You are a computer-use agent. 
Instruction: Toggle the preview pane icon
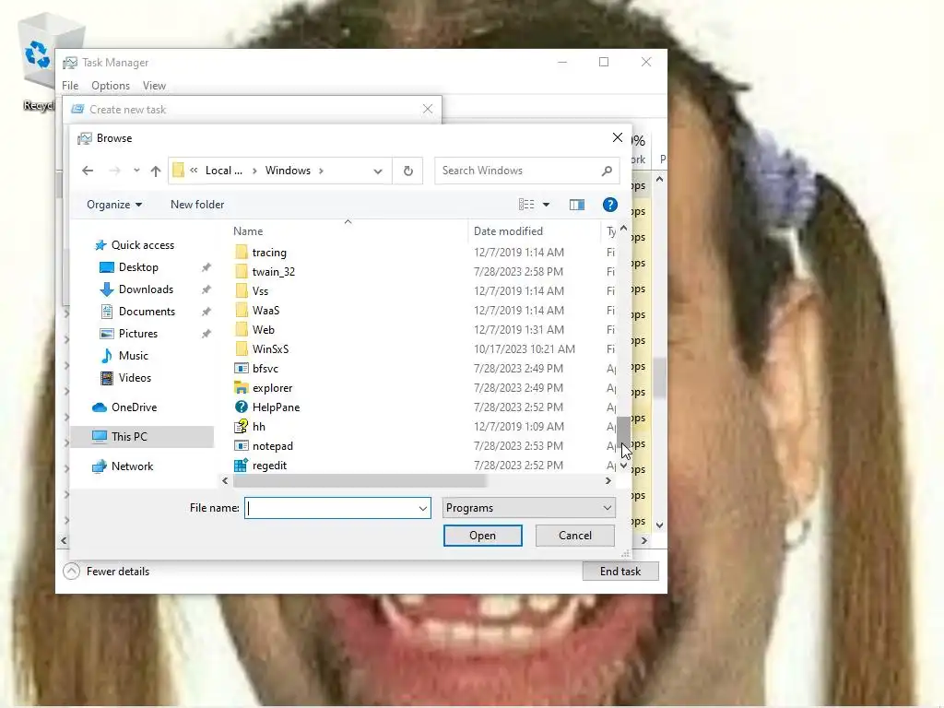(x=577, y=205)
